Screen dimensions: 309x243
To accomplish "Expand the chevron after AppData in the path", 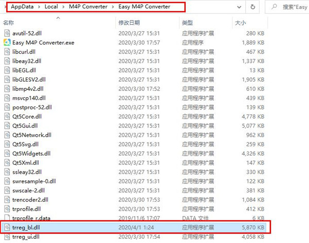I will [39, 7].
